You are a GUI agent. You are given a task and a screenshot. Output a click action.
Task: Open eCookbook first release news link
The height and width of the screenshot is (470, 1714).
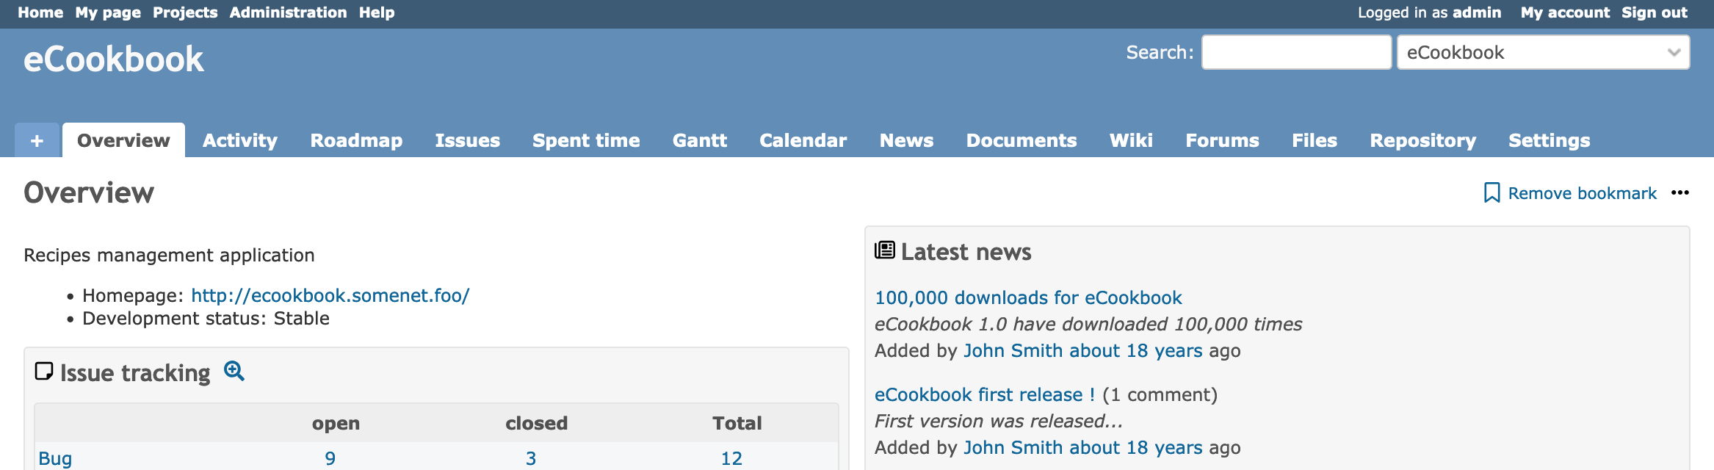pyautogui.click(x=984, y=394)
